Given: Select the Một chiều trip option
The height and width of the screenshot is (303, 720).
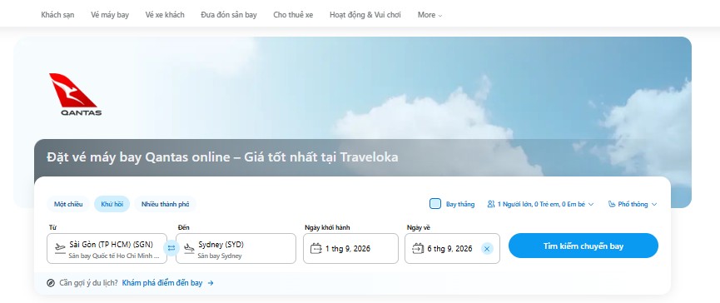Looking at the screenshot, I should pyautogui.click(x=68, y=204).
